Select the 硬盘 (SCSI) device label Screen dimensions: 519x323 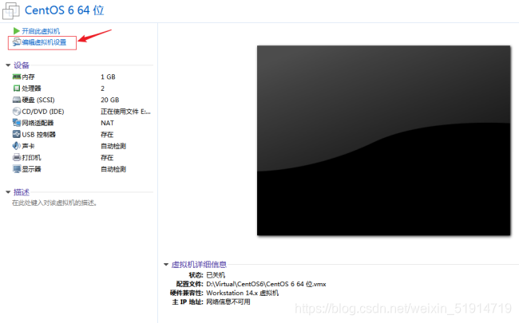38,100
